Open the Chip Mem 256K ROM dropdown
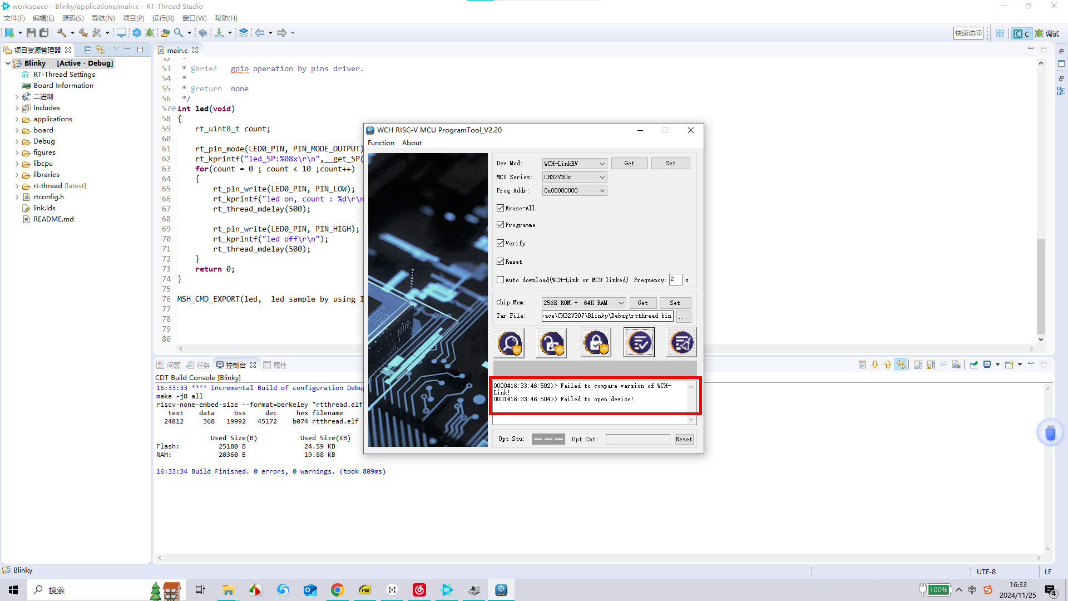Image resolution: width=1068 pixels, height=601 pixels. pos(584,303)
